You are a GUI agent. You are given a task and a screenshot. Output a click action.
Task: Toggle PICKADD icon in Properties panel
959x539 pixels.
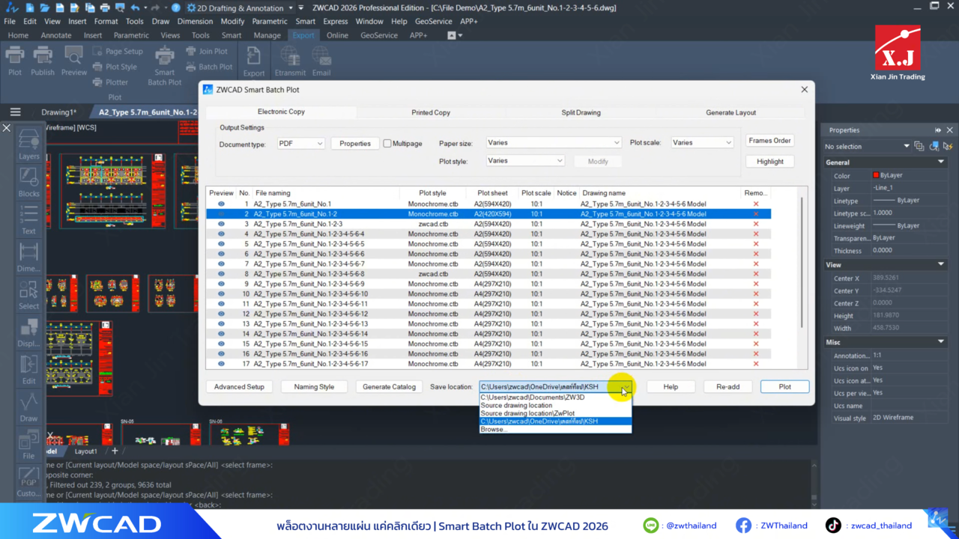click(919, 147)
